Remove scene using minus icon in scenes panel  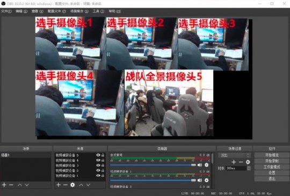pos(11,185)
